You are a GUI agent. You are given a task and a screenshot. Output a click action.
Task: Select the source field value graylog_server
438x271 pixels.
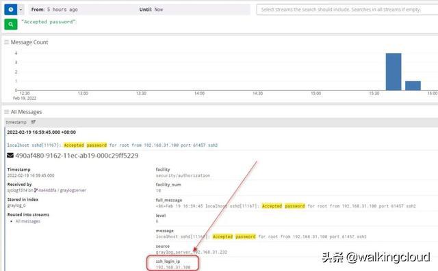192,252
